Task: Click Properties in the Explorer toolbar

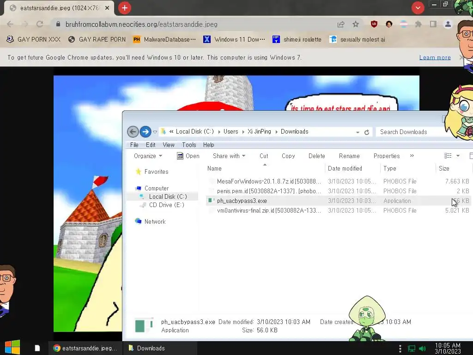Action: pyautogui.click(x=387, y=156)
